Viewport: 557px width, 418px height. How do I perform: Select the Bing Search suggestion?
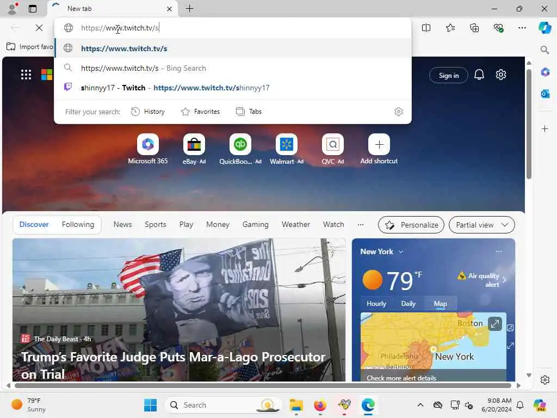pyautogui.click(x=233, y=68)
